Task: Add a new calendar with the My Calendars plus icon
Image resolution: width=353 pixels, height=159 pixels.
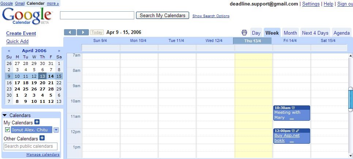Action: (x=37, y=122)
